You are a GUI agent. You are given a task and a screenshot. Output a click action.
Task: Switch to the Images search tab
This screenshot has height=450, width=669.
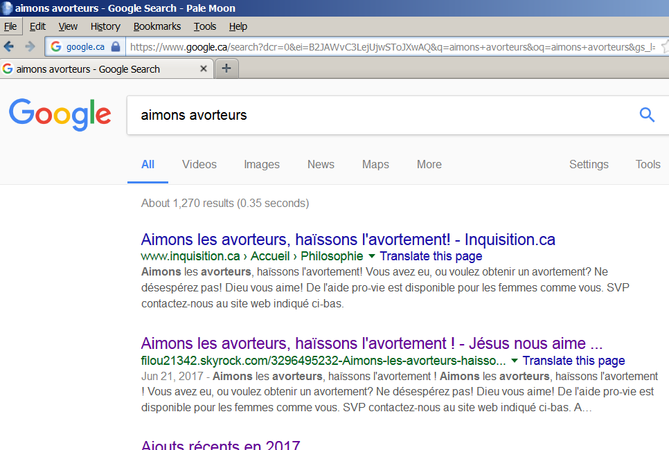[x=261, y=164]
